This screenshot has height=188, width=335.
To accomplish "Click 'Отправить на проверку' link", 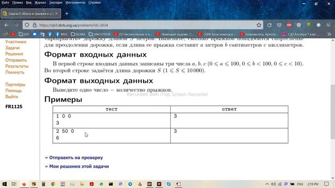I will tap(76, 158).
